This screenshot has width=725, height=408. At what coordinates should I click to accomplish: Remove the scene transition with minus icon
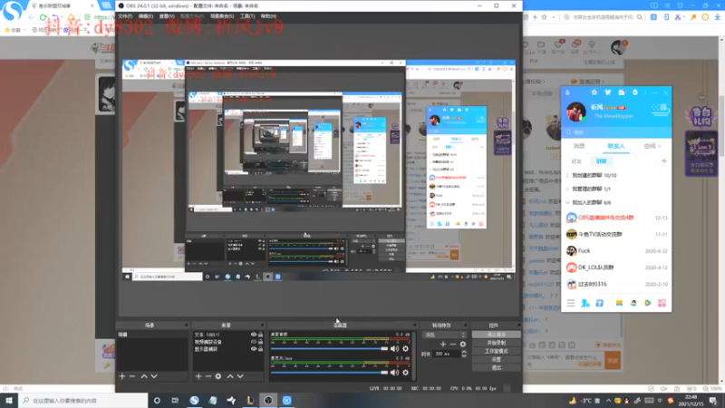(x=452, y=345)
